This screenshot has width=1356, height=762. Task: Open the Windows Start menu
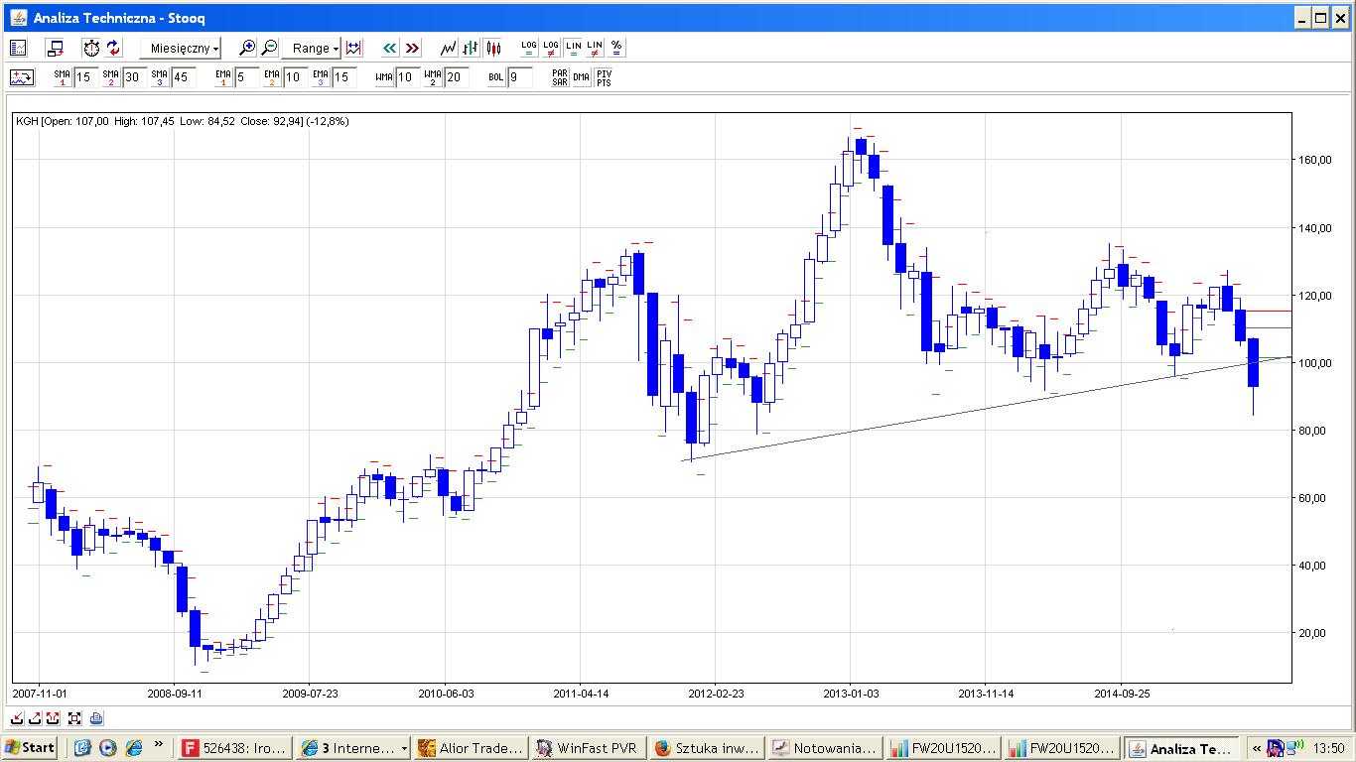coord(30,748)
